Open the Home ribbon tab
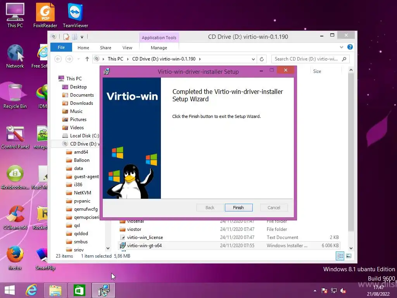 tap(83, 48)
